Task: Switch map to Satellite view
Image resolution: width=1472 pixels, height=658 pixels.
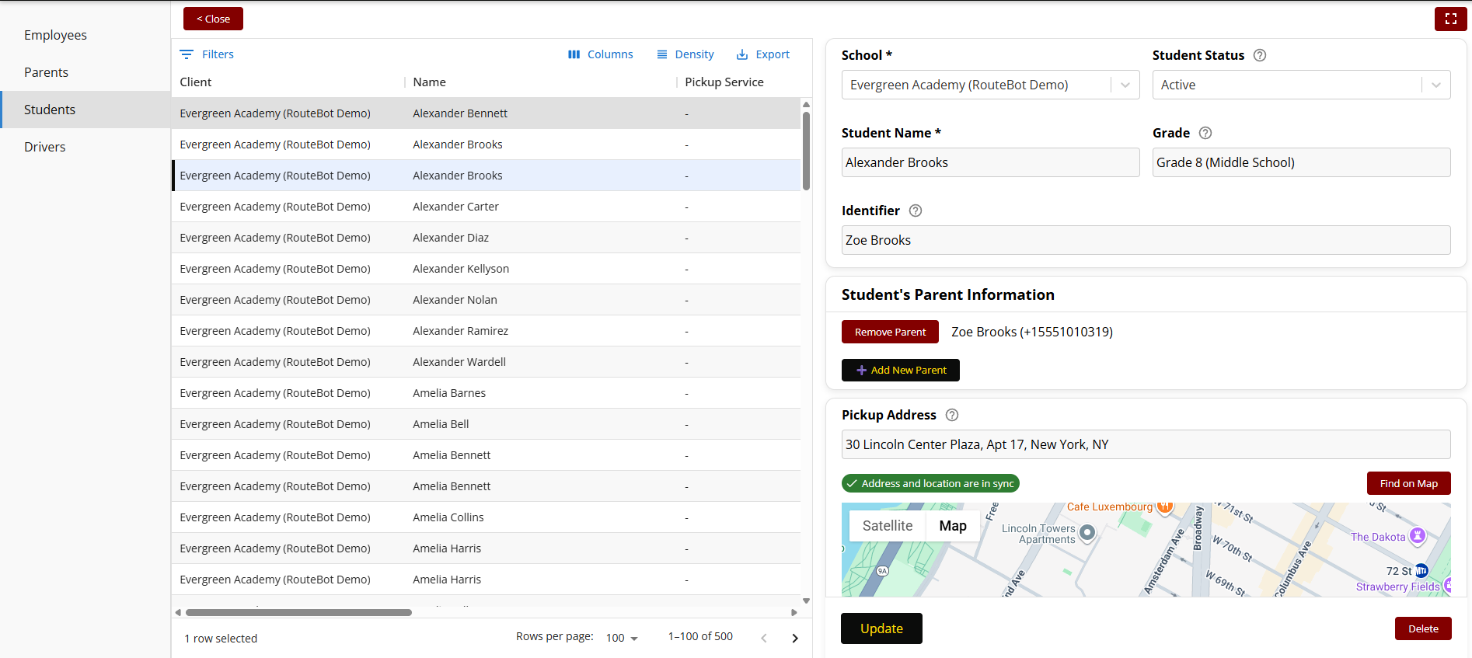Action: click(x=888, y=526)
